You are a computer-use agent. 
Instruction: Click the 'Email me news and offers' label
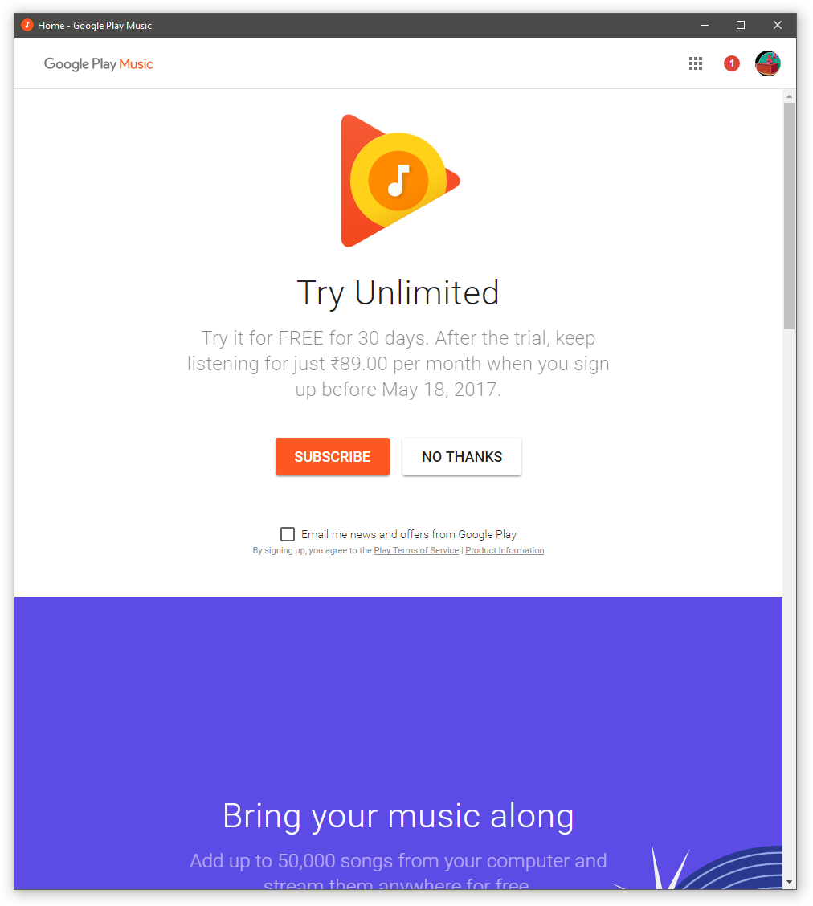pos(409,534)
